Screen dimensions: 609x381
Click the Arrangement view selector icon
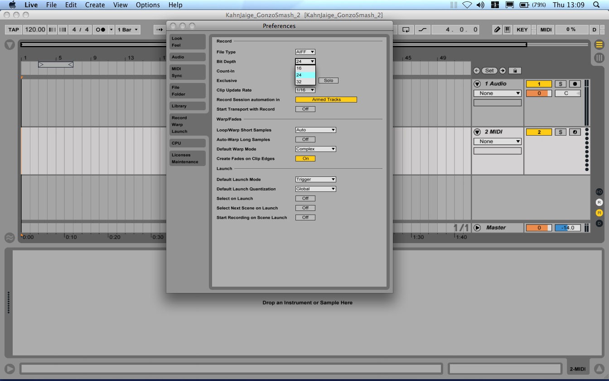pyautogui.click(x=599, y=44)
